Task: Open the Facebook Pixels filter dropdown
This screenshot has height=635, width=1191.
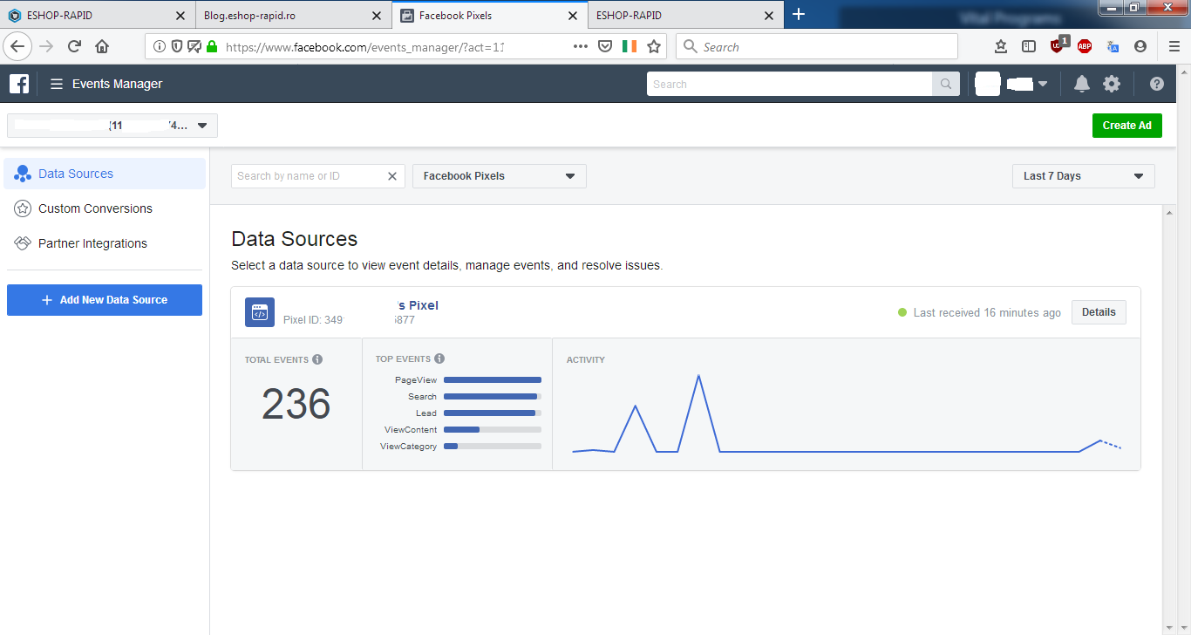Action: point(500,176)
